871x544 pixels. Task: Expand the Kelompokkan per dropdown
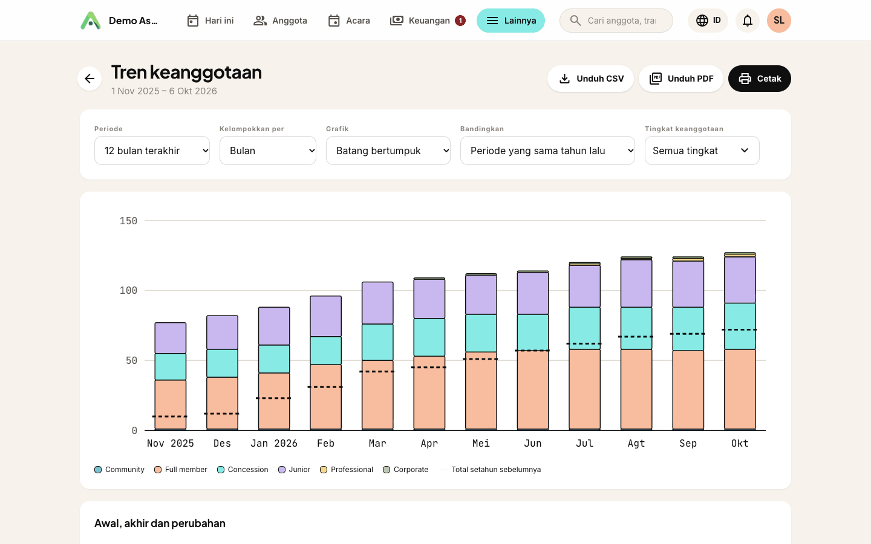pyautogui.click(x=268, y=151)
